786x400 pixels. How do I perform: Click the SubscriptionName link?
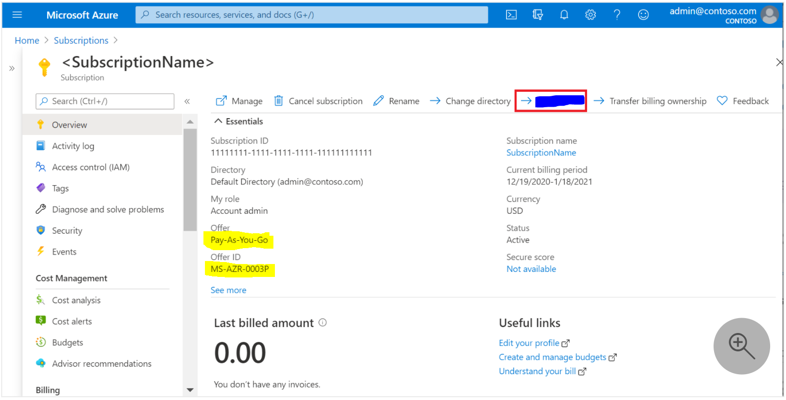(541, 153)
